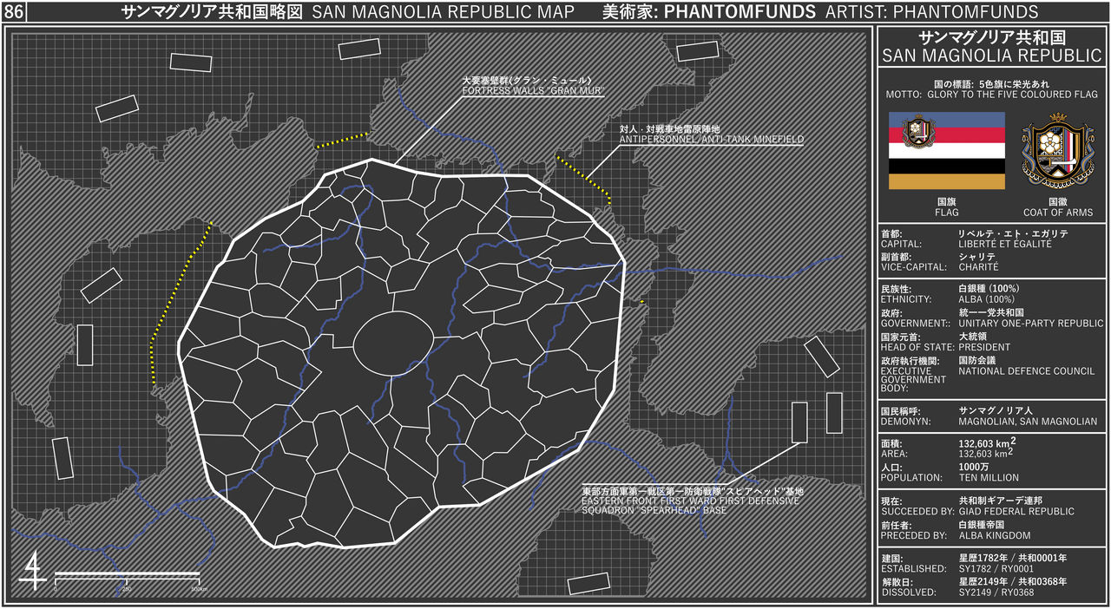The height and width of the screenshot is (609, 1111).
Task: Click the "HEAD OF STATE:" label
Action: [x=917, y=347]
